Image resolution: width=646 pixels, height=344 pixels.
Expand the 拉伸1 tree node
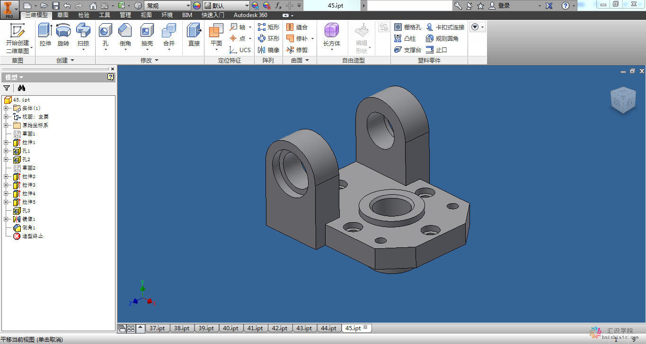(6, 142)
